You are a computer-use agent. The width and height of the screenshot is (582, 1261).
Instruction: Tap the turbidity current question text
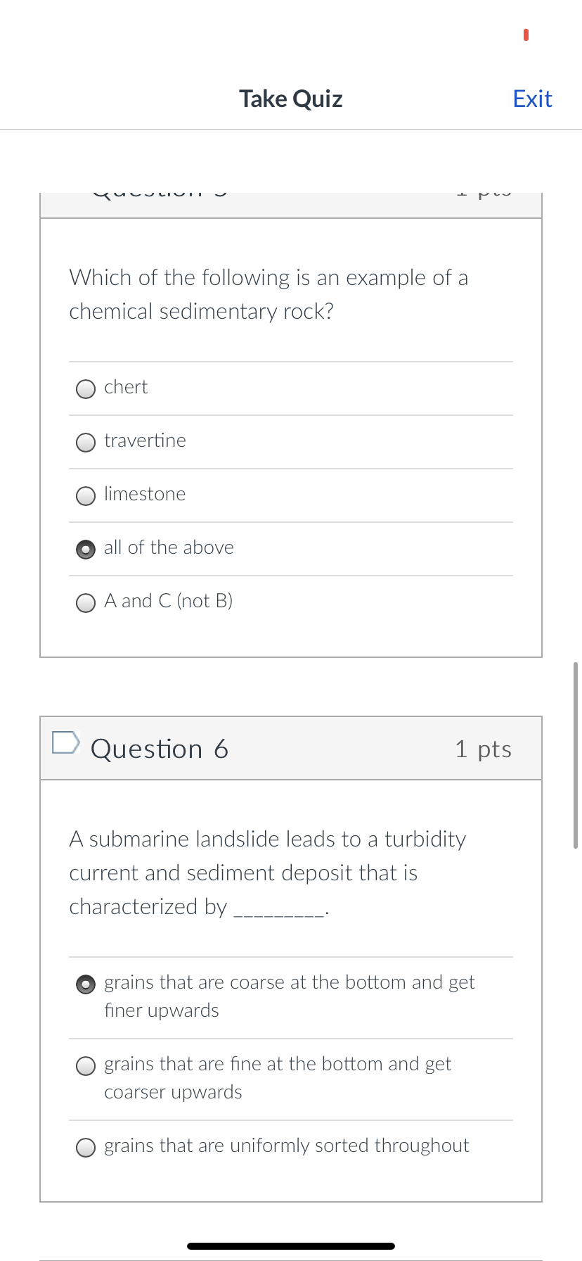coord(267,873)
